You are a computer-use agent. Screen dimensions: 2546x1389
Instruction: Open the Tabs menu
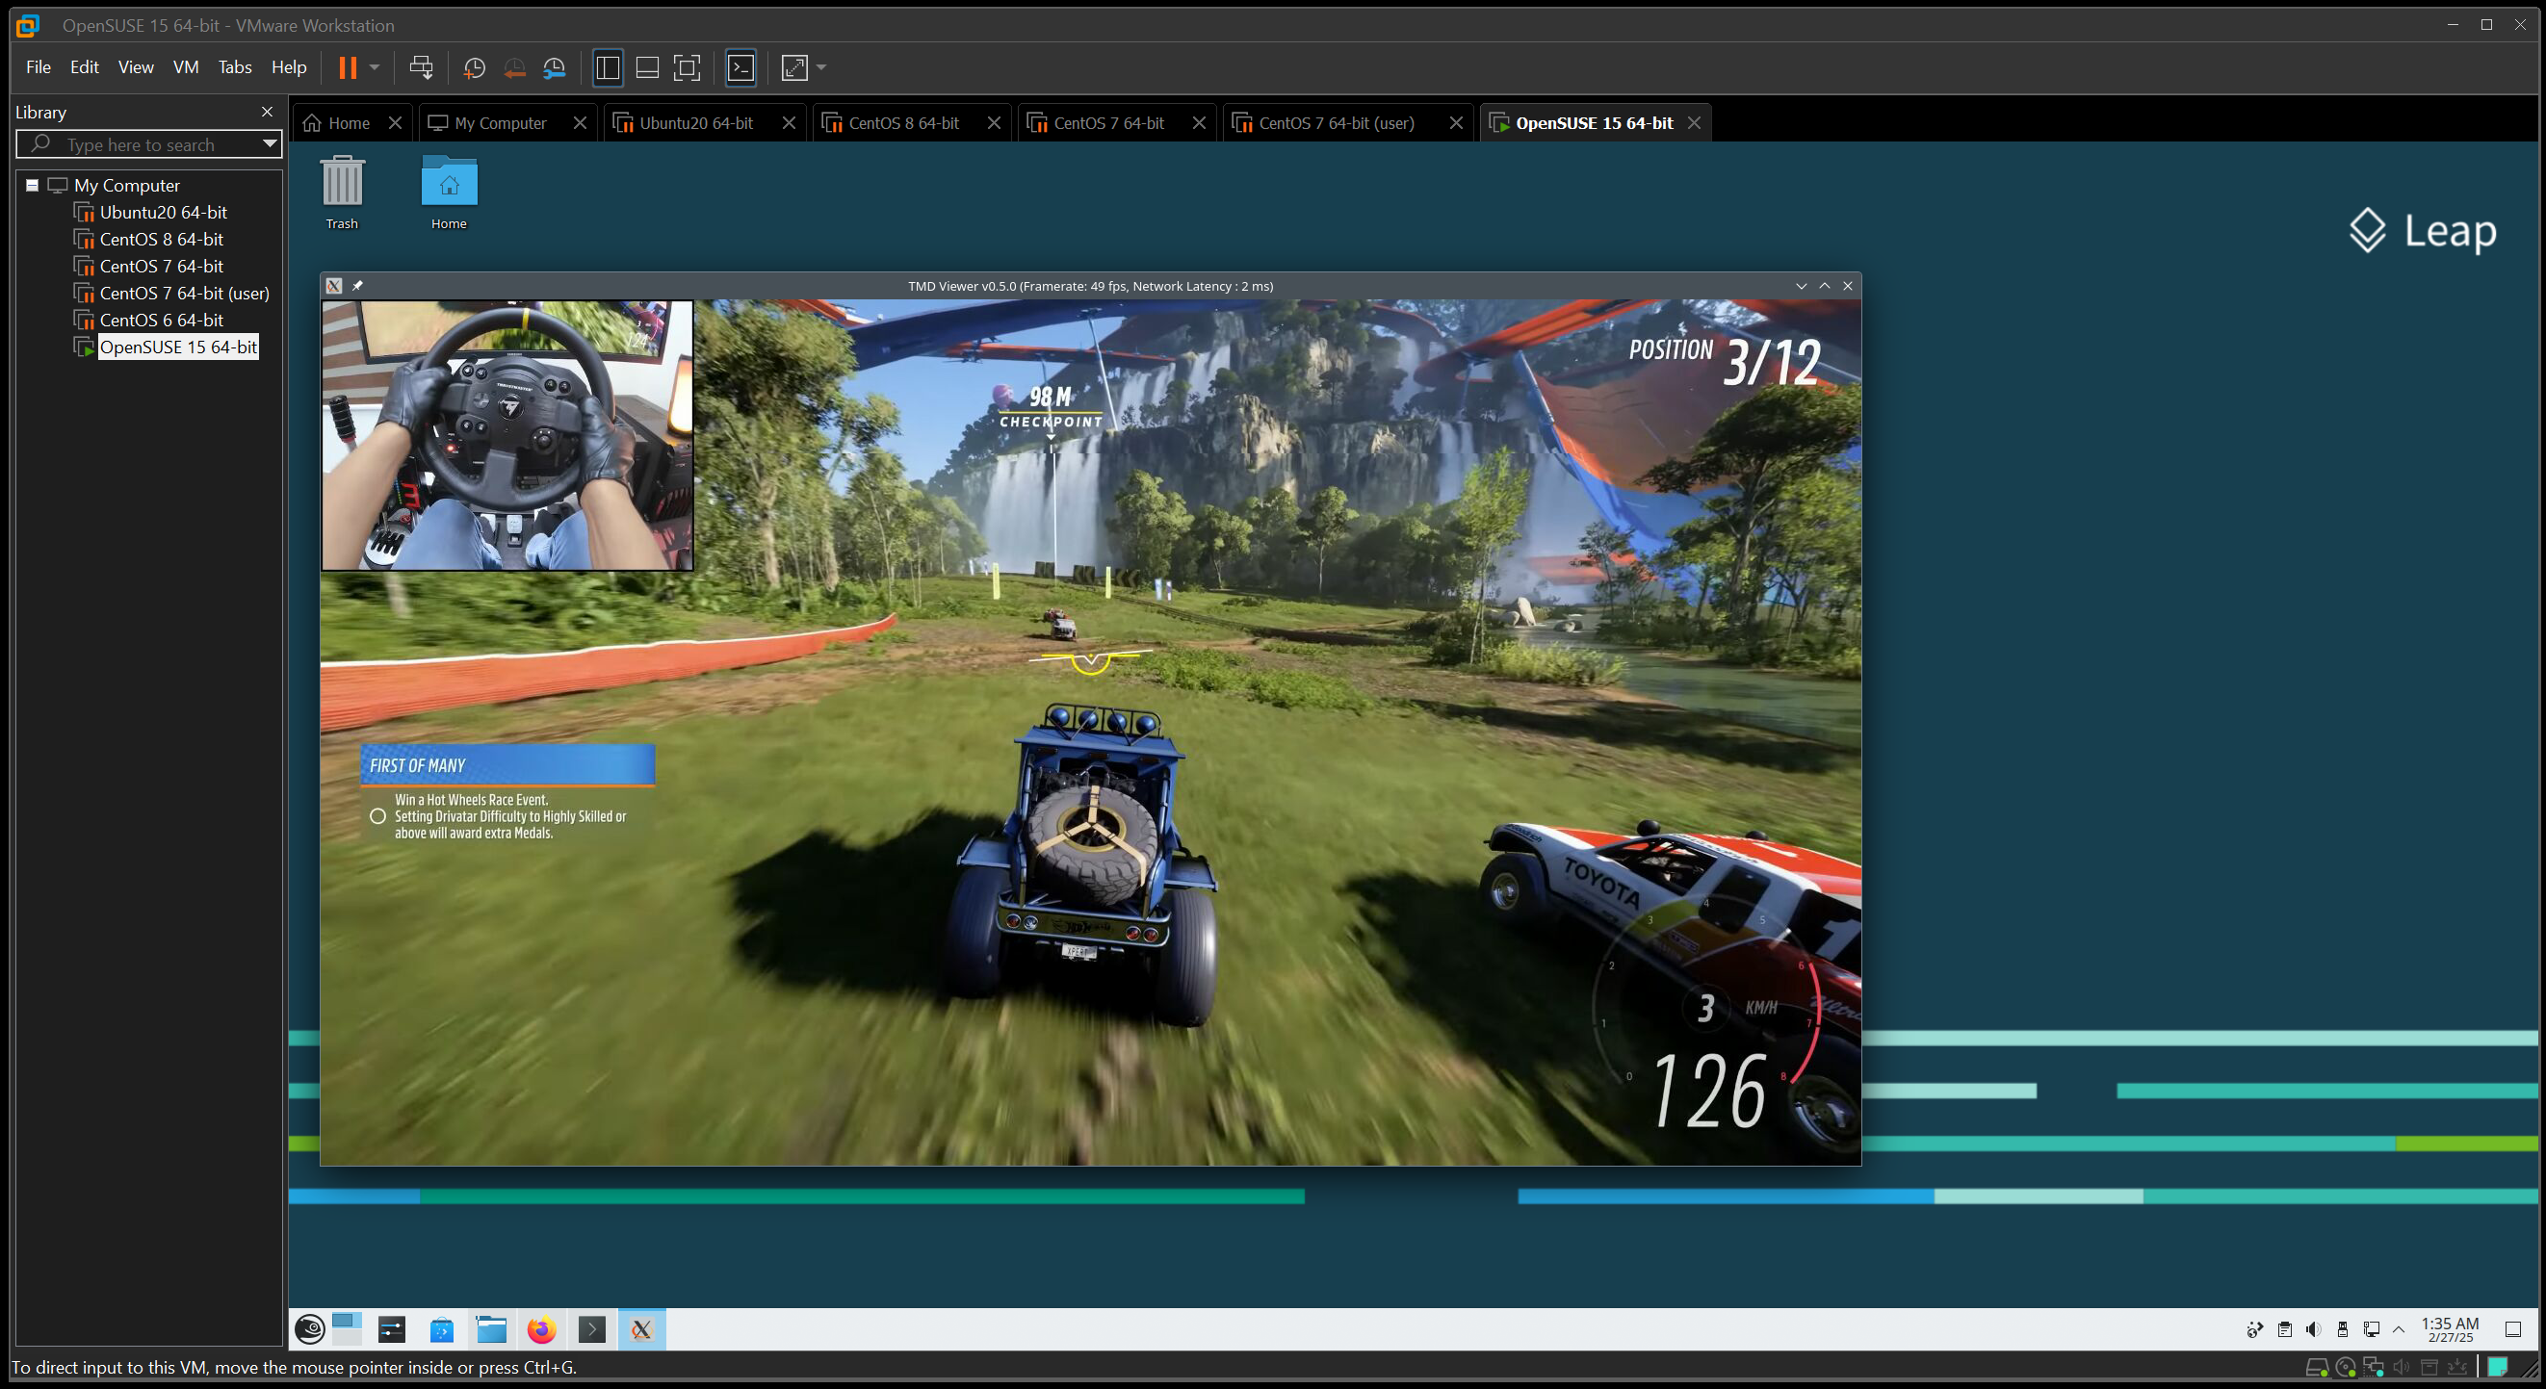tap(234, 67)
